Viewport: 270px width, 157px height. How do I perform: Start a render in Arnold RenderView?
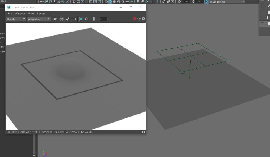click(x=54, y=19)
